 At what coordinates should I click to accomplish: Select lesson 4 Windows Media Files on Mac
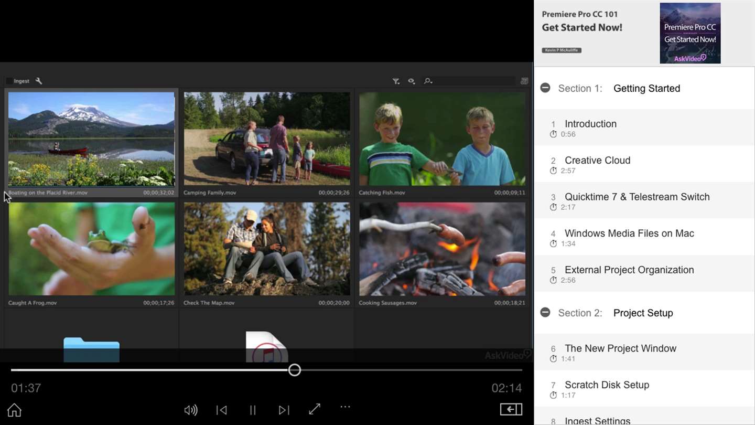point(644,237)
